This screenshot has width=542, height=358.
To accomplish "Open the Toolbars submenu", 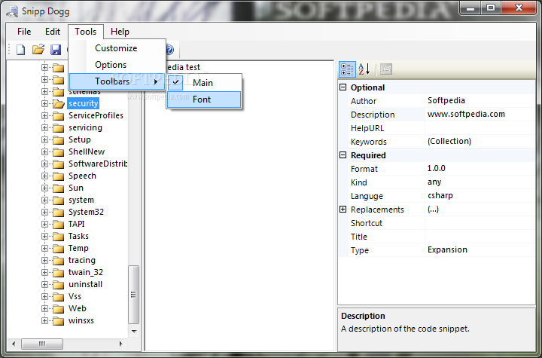I will click(117, 81).
